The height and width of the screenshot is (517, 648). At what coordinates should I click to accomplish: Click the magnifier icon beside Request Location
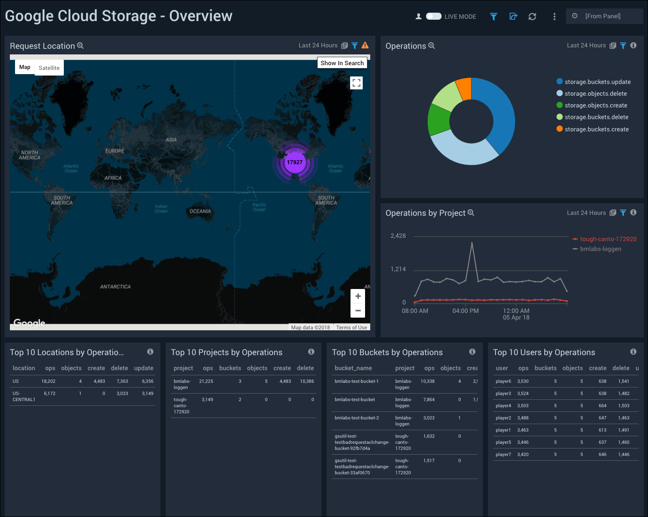click(x=80, y=46)
